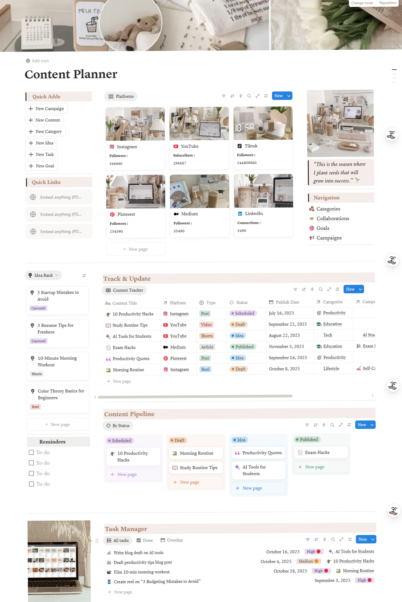
Task: Click the filter icon in Content Tracker toolbar
Action: 295,289
